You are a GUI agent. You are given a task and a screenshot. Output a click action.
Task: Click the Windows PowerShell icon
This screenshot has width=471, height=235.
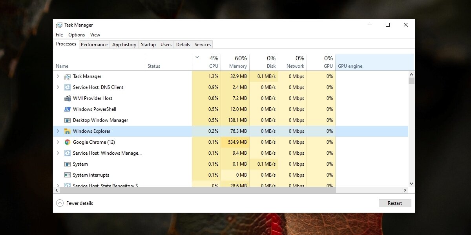point(67,109)
